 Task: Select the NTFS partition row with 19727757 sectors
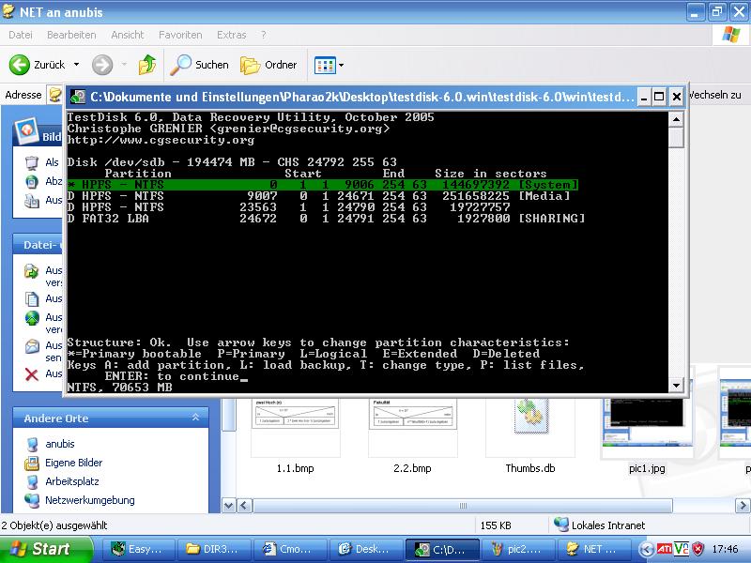[289, 207]
